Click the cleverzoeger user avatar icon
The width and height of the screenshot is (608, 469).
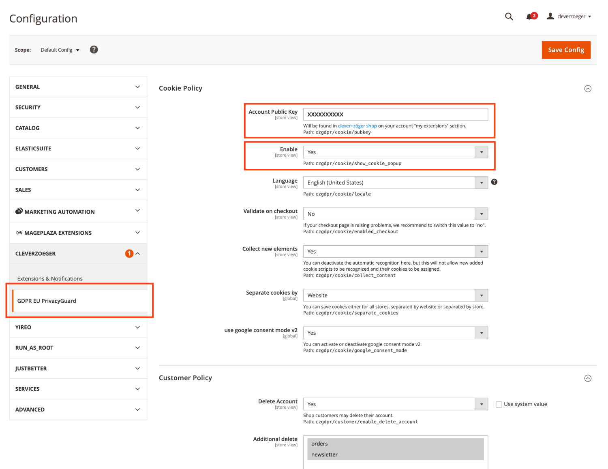click(550, 16)
